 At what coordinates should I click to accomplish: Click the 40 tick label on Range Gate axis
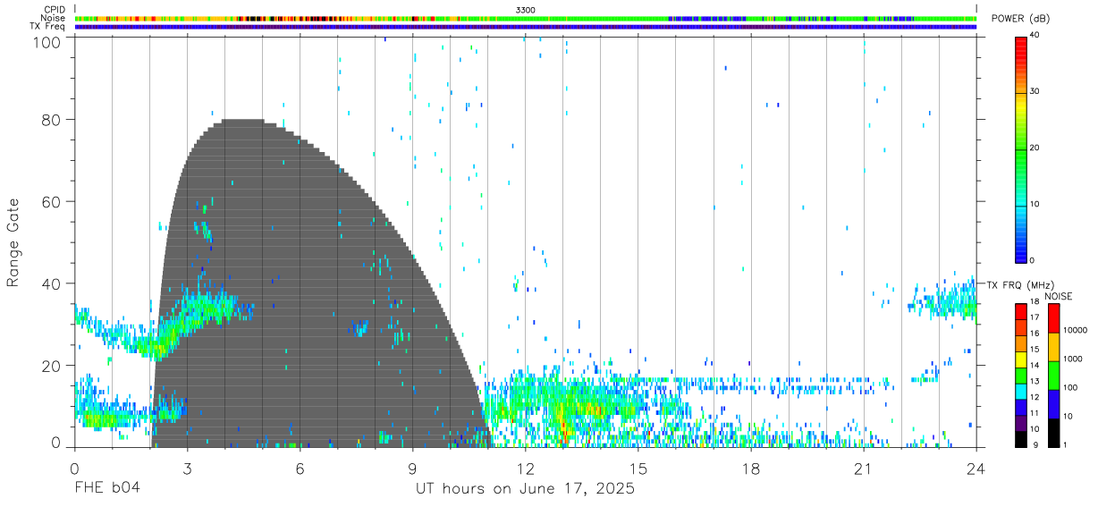point(50,283)
